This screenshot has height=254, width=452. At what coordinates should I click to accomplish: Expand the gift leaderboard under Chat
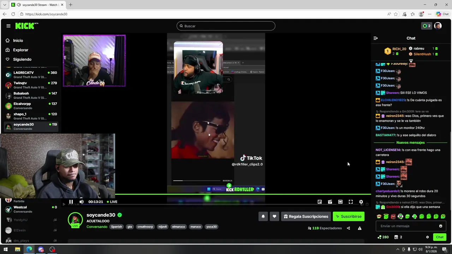click(x=411, y=61)
